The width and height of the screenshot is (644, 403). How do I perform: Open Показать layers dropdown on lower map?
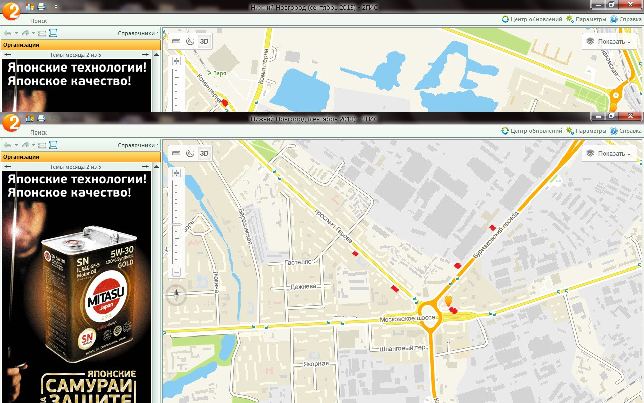609,153
